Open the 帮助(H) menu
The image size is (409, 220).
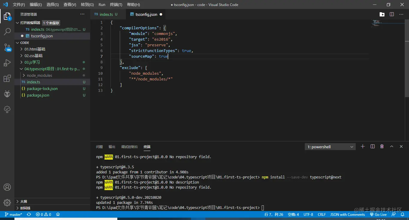133,5
